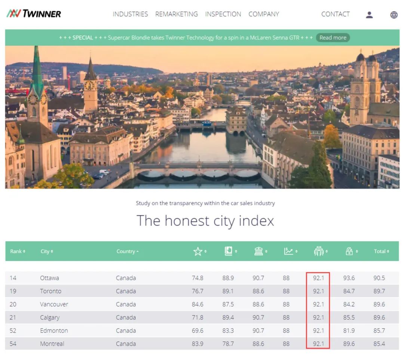The width and height of the screenshot is (404, 355).
Task: Click the Supercar Blondie special announcement text
Action: 186,38
